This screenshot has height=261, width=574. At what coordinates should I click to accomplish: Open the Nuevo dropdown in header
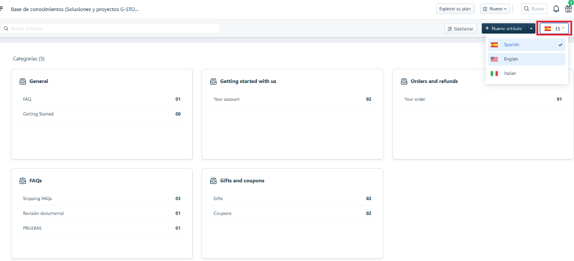pyautogui.click(x=495, y=9)
